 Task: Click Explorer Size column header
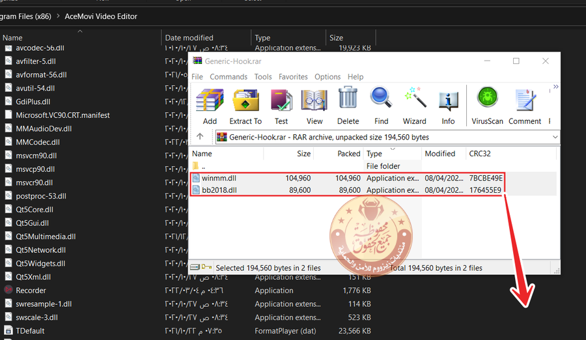pos(336,38)
